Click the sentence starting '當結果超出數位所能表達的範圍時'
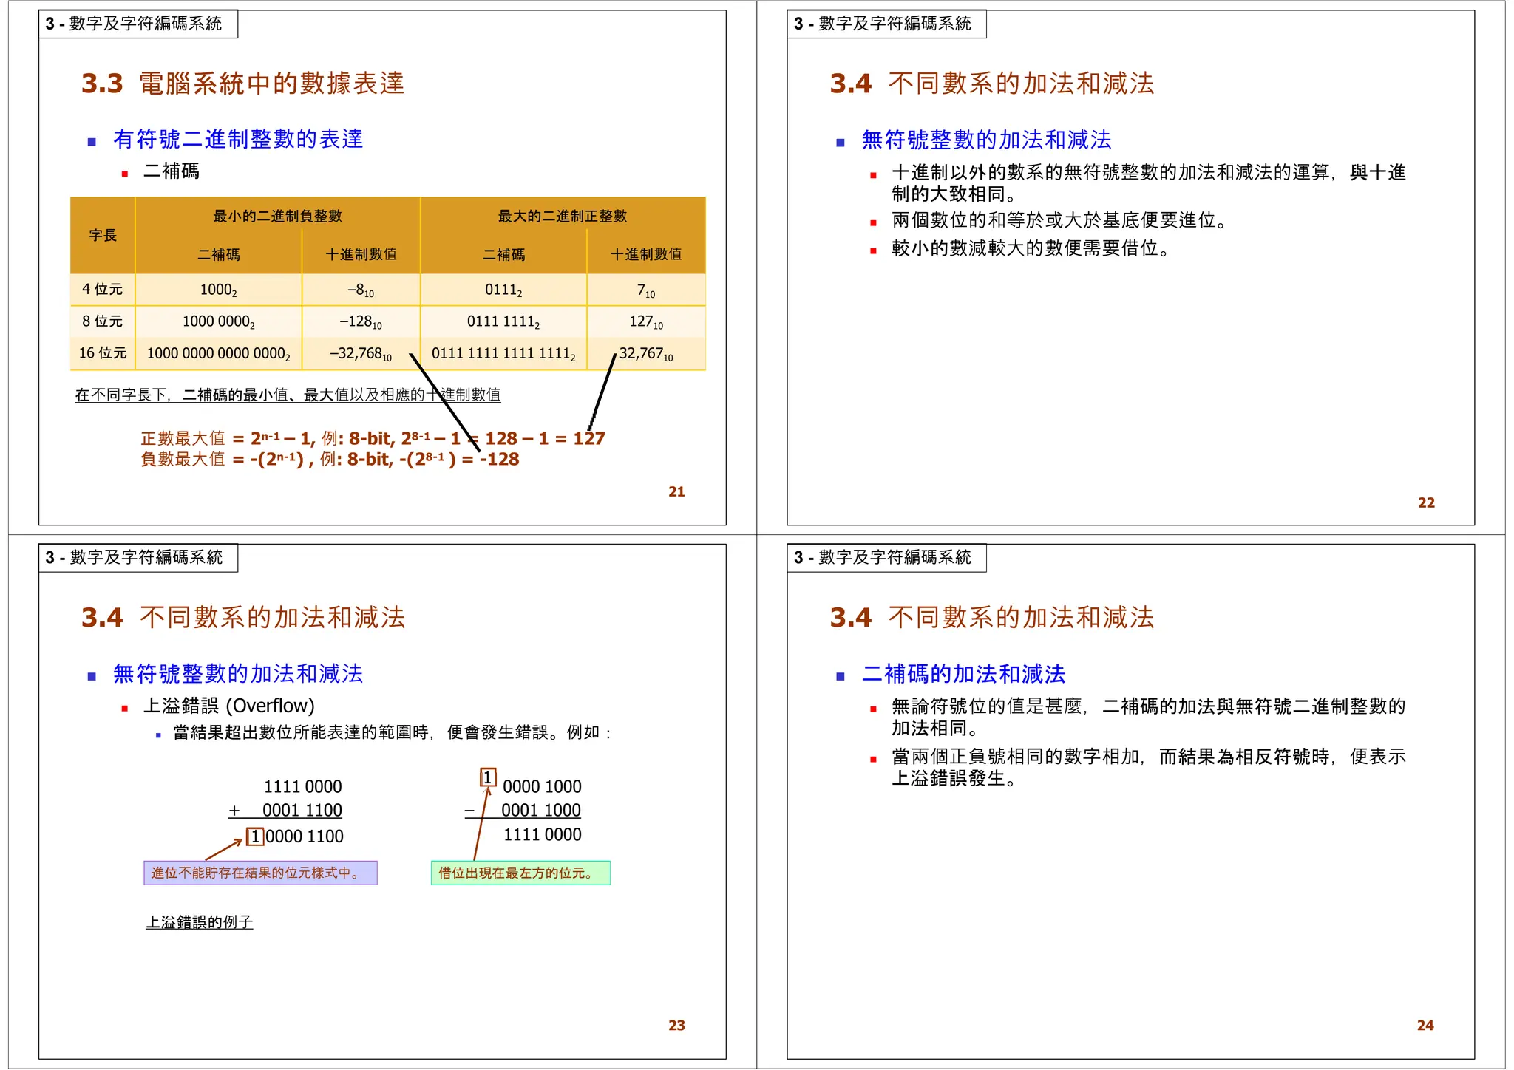The height and width of the screenshot is (1070, 1514). [392, 732]
